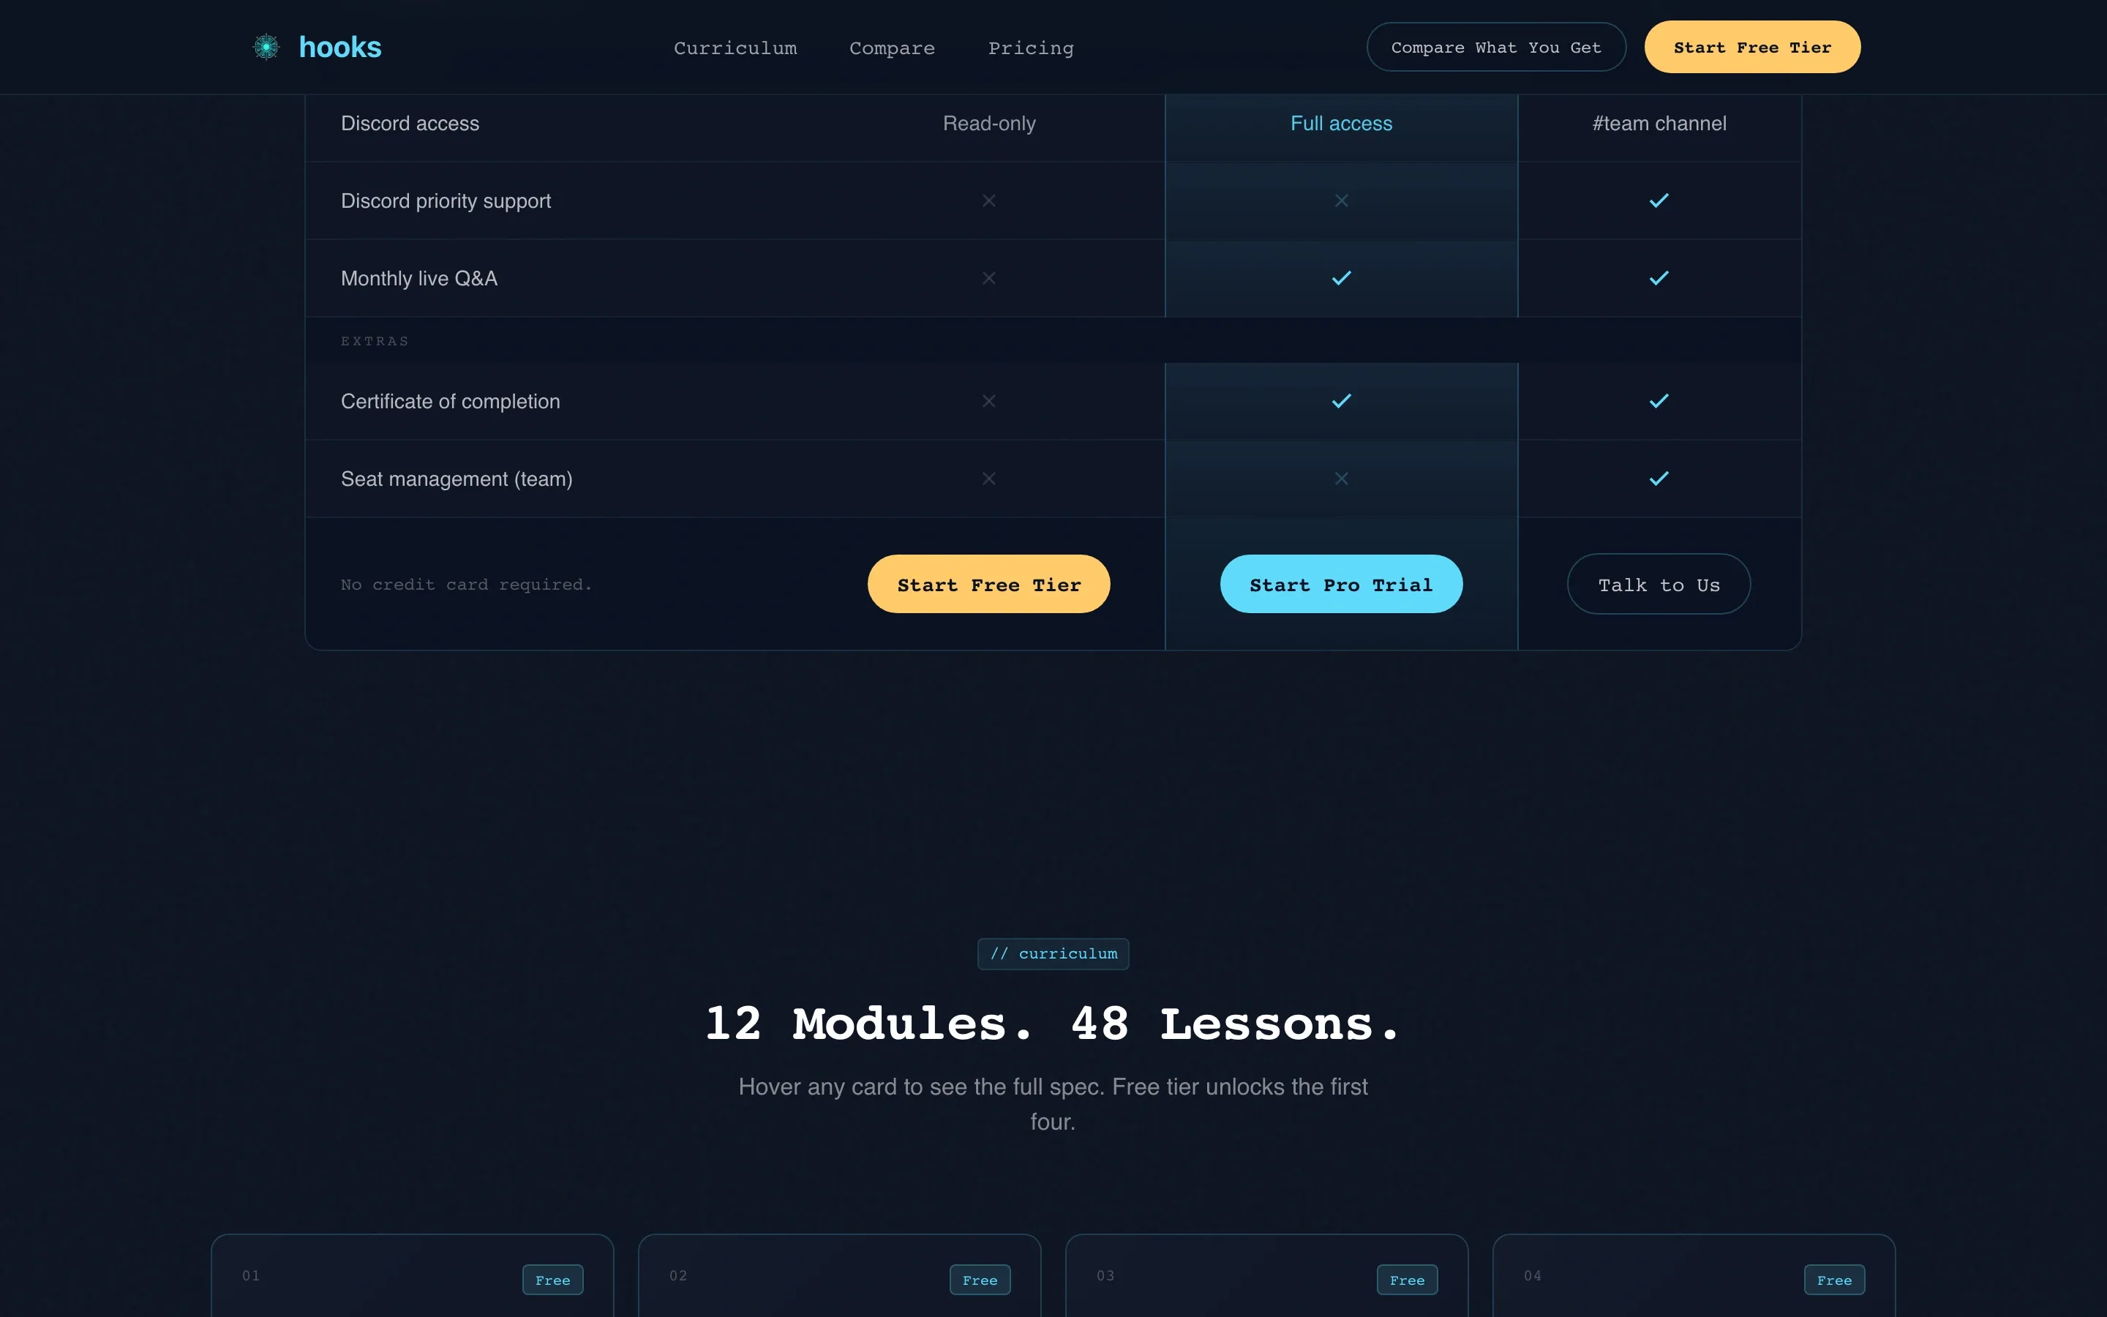Click the Free badge on card 01
The height and width of the screenshot is (1317, 2107).
553,1280
